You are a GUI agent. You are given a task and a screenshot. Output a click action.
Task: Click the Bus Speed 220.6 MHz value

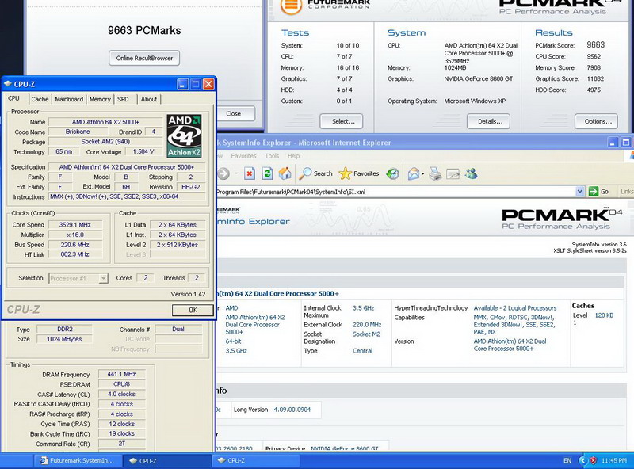coord(75,245)
